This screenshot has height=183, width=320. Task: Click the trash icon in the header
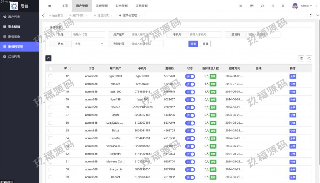(273, 6)
